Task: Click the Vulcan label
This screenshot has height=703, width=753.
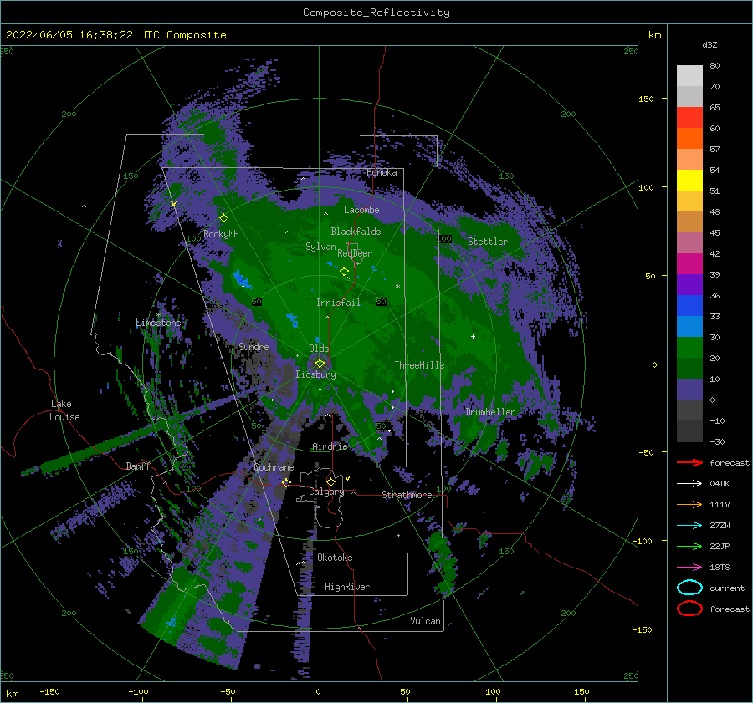Action: [x=425, y=621]
